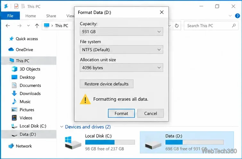Screen dimensions: 242x159
Task: Open 3D Objects in the sidebar
Action: tap(30, 69)
